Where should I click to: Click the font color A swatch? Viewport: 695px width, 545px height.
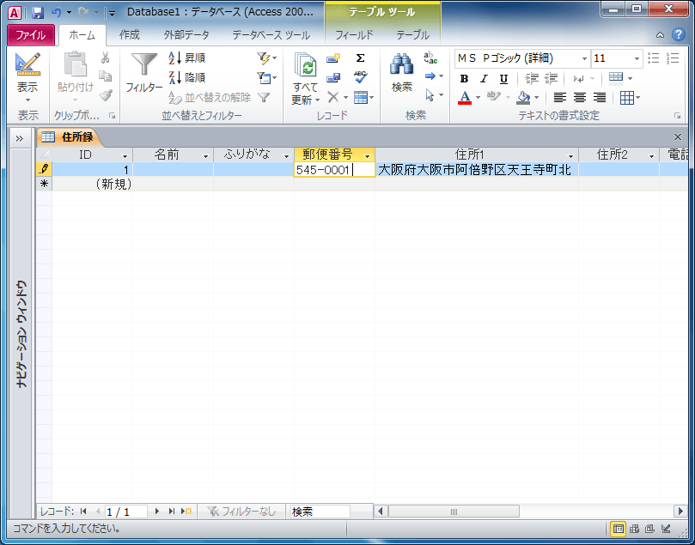pyautogui.click(x=465, y=97)
